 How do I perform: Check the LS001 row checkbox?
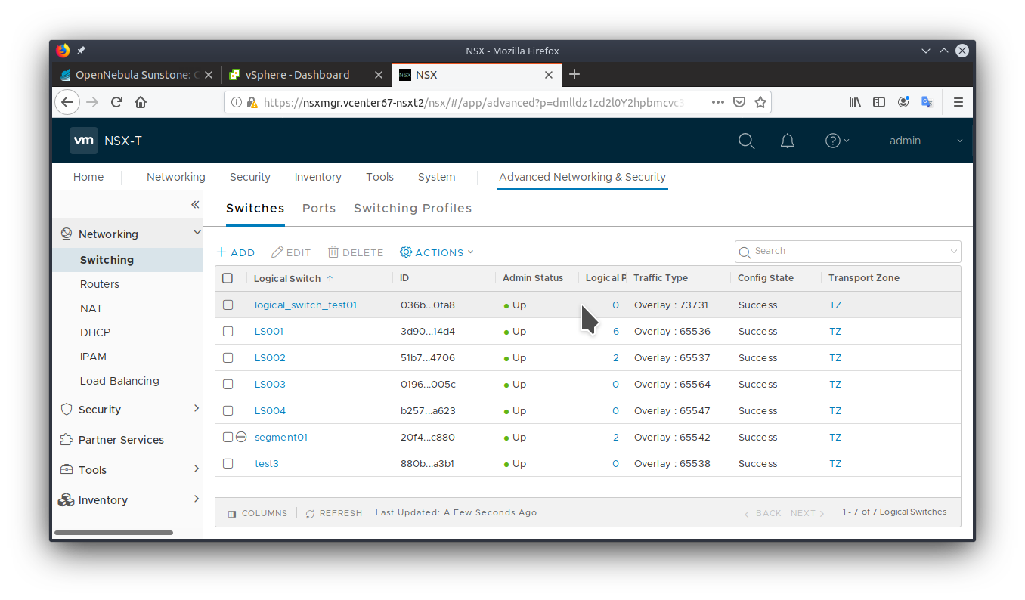click(x=228, y=331)
